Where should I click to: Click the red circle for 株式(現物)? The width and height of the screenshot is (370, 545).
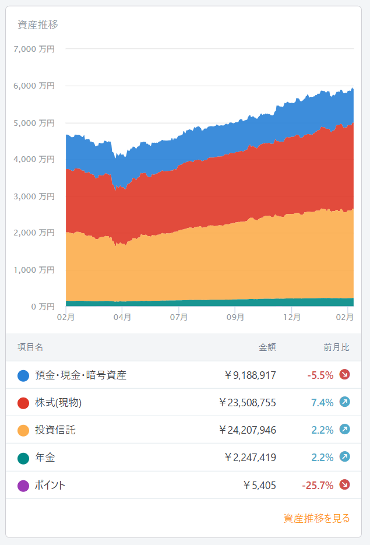click(x=23, y=403)
